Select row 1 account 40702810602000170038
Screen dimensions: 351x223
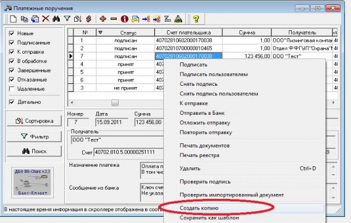pyautogui.click(x=188, y=41)
